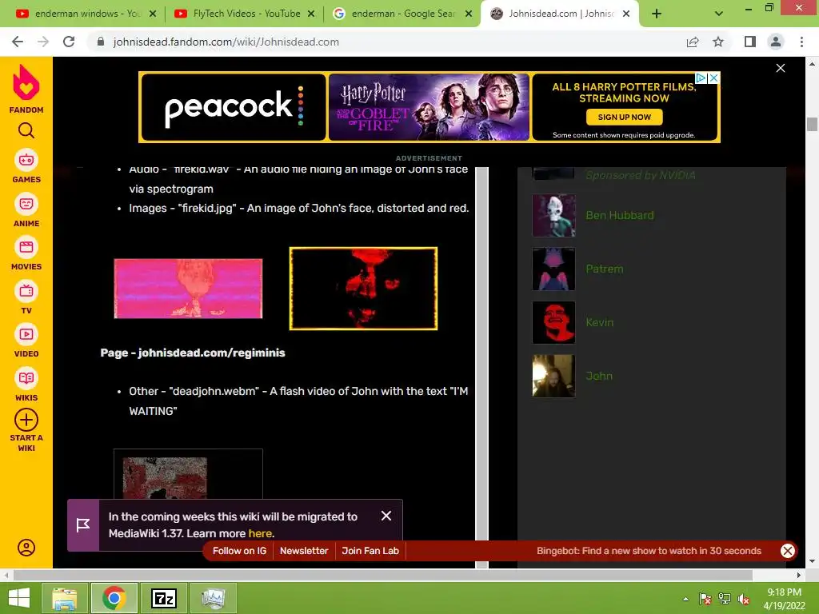Reload the page
This screenshot has height=614, width=819.
click(69, 42)
